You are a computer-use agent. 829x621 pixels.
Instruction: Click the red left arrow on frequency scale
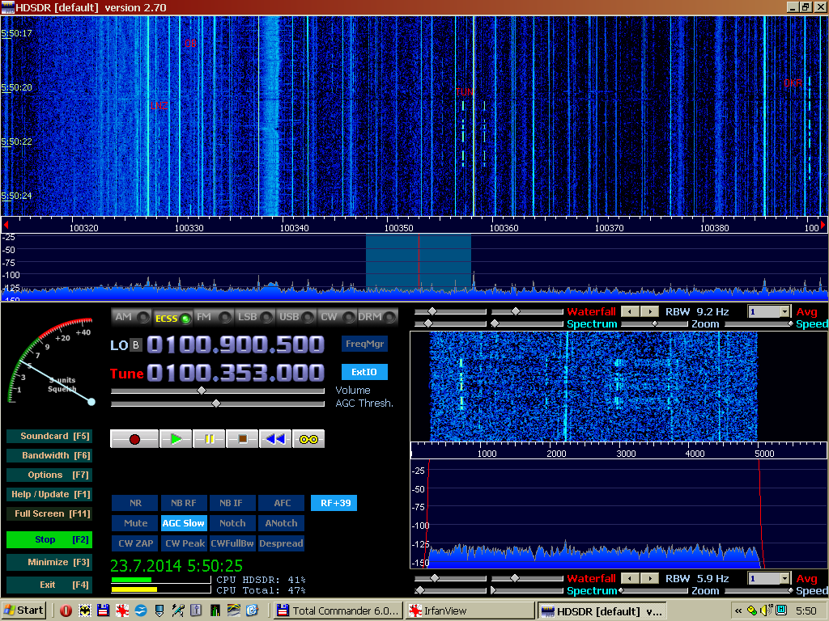[6, 226]
